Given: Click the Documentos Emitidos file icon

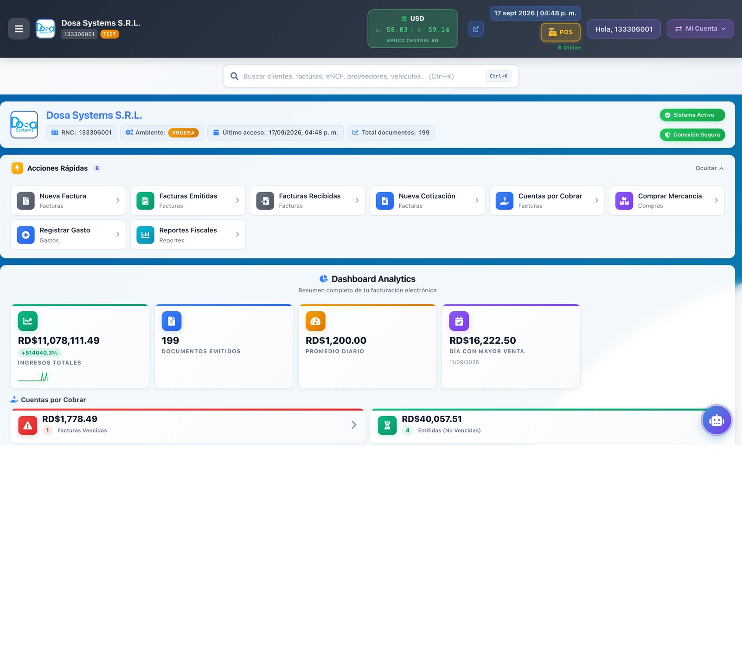Looking at the screenshot, I should point(172,321).
